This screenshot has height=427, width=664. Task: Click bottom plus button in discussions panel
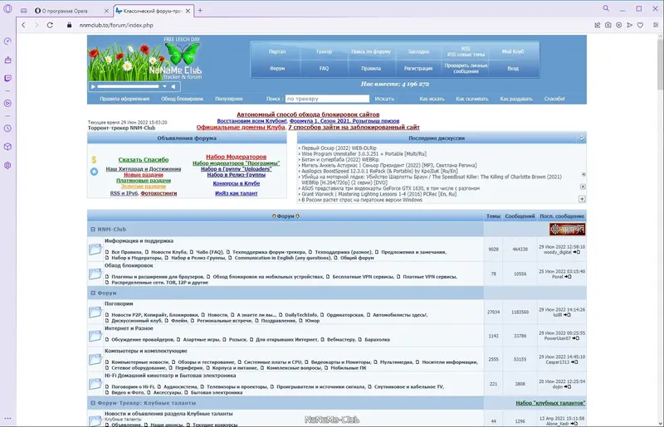583,199
